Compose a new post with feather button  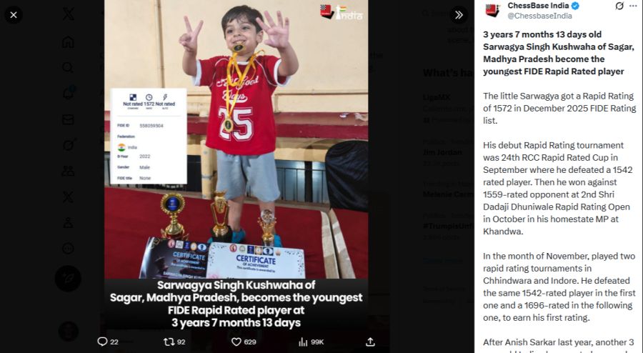[68, 279]
